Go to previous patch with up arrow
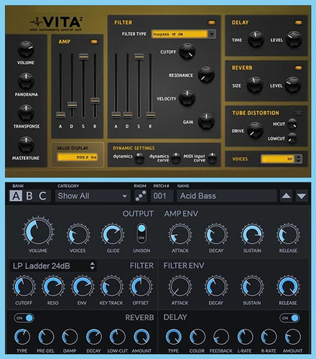This screenshot has height=359, width=316. point(287,196)
